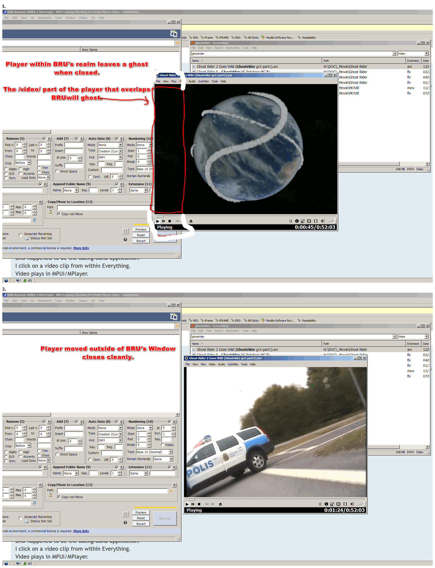Open playlist icon in screenshot 2's player
Screen dimensions: 435x568
pyautogui.click(x=320, y=504)
